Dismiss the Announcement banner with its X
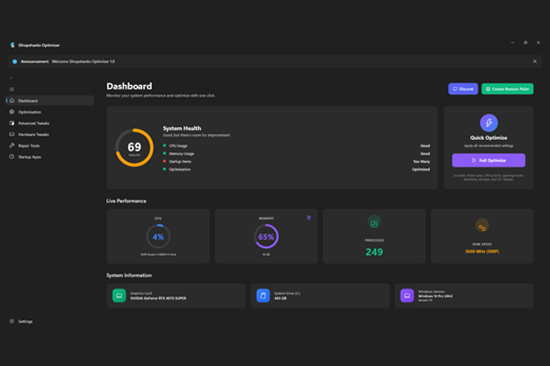The height and width of the screenshot is (366, 550). [534, 61]
